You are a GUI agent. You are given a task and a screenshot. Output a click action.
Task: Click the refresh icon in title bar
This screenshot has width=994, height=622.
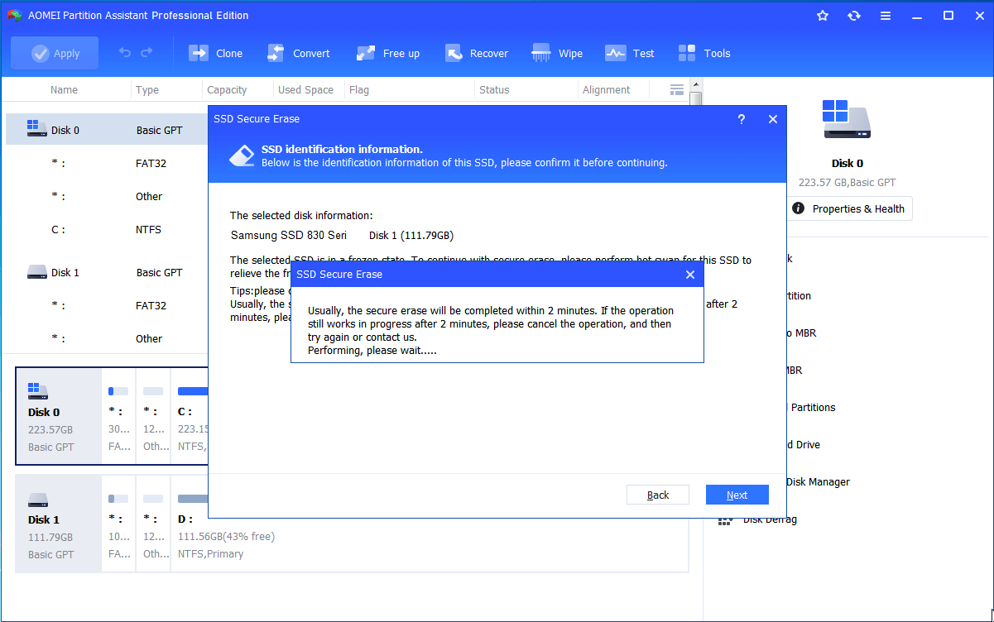point(854,16)
